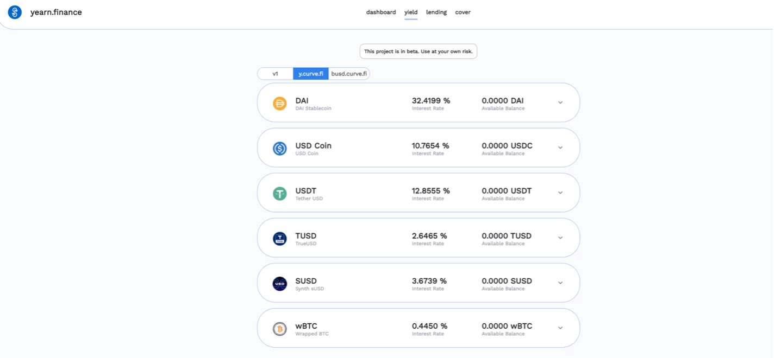Expand the TUSD row chevron
The image size is (775, 358).
point(560,238)
